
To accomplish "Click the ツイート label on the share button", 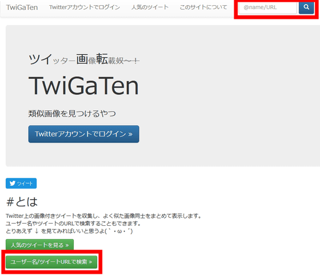I will (x=25, y=184).
